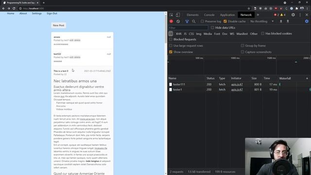Screen dimensions: 311x175
Task: Check Blocked Requests
Action: tap(171, 39)
